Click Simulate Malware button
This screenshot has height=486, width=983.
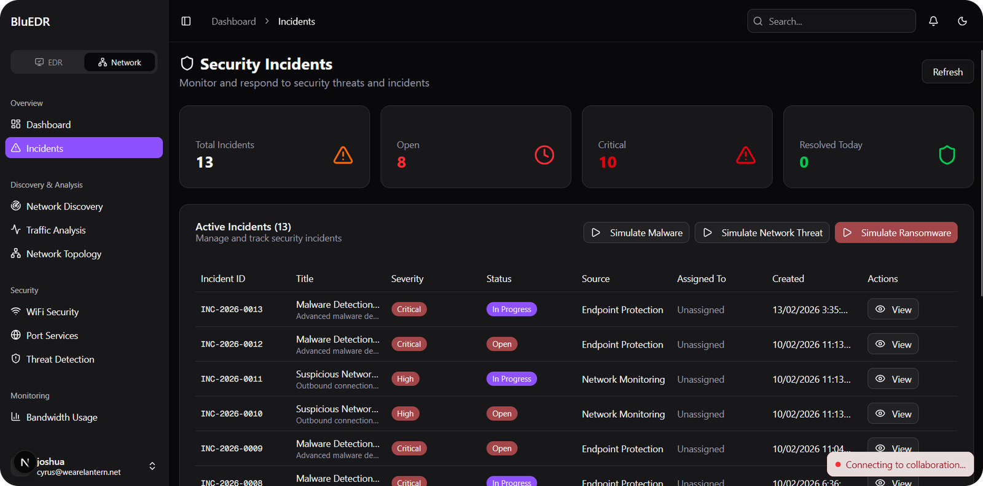[x=636, y=233]
